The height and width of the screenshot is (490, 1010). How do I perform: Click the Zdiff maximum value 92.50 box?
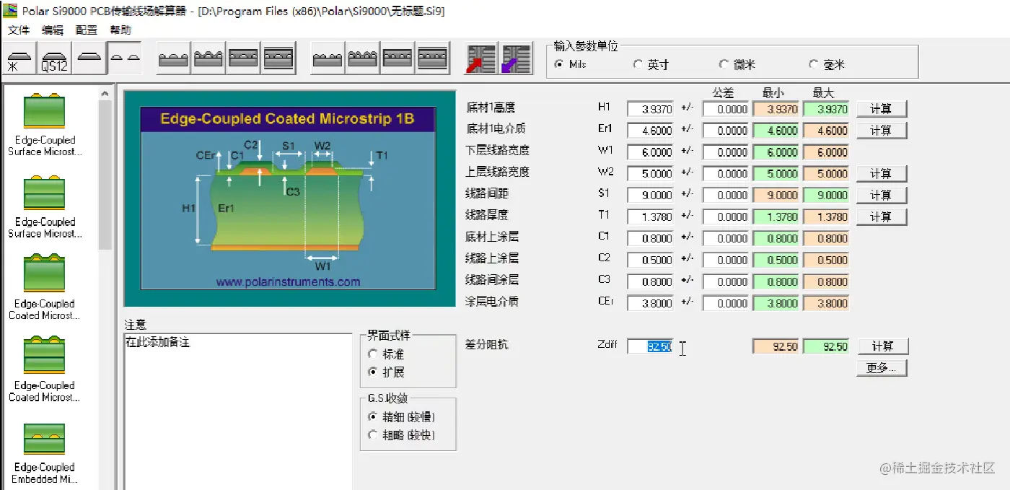826,347
